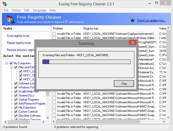Click '0 problems found' status text
This screenshot has height=131, width=173.
tap(15, 127)
